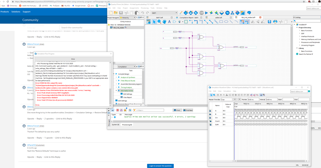Toggle the All messages filter button
321x168 pixels.
[x=112, y=110]
